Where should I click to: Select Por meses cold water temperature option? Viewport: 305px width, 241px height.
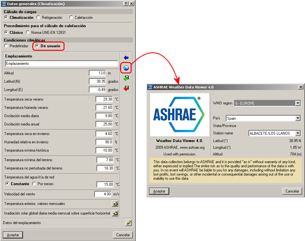(x=43, y=184)
